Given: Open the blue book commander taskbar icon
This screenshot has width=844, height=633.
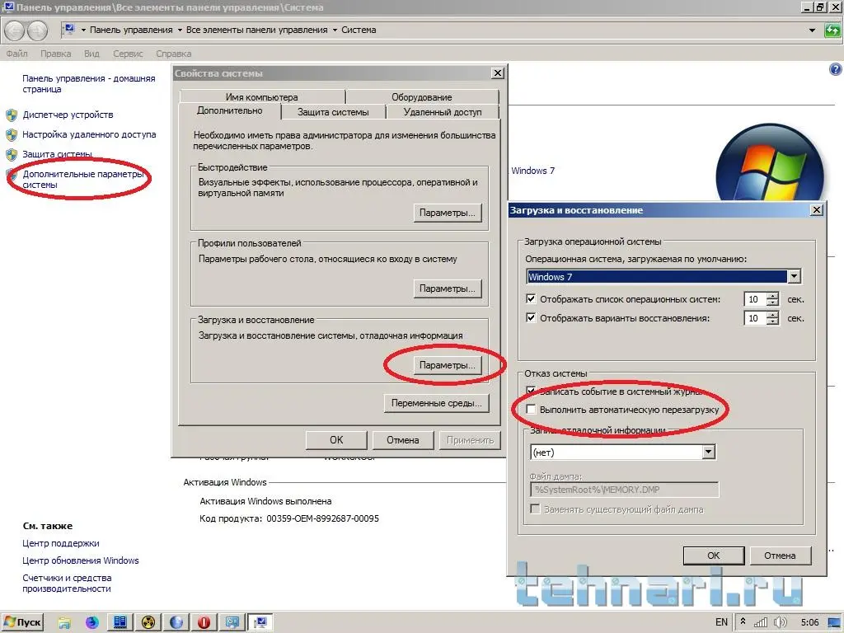Looking at the screenshot, I should (x=120, y=622).
